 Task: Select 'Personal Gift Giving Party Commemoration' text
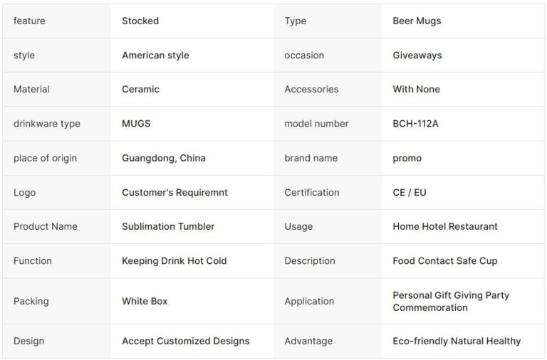coord(451,301)
